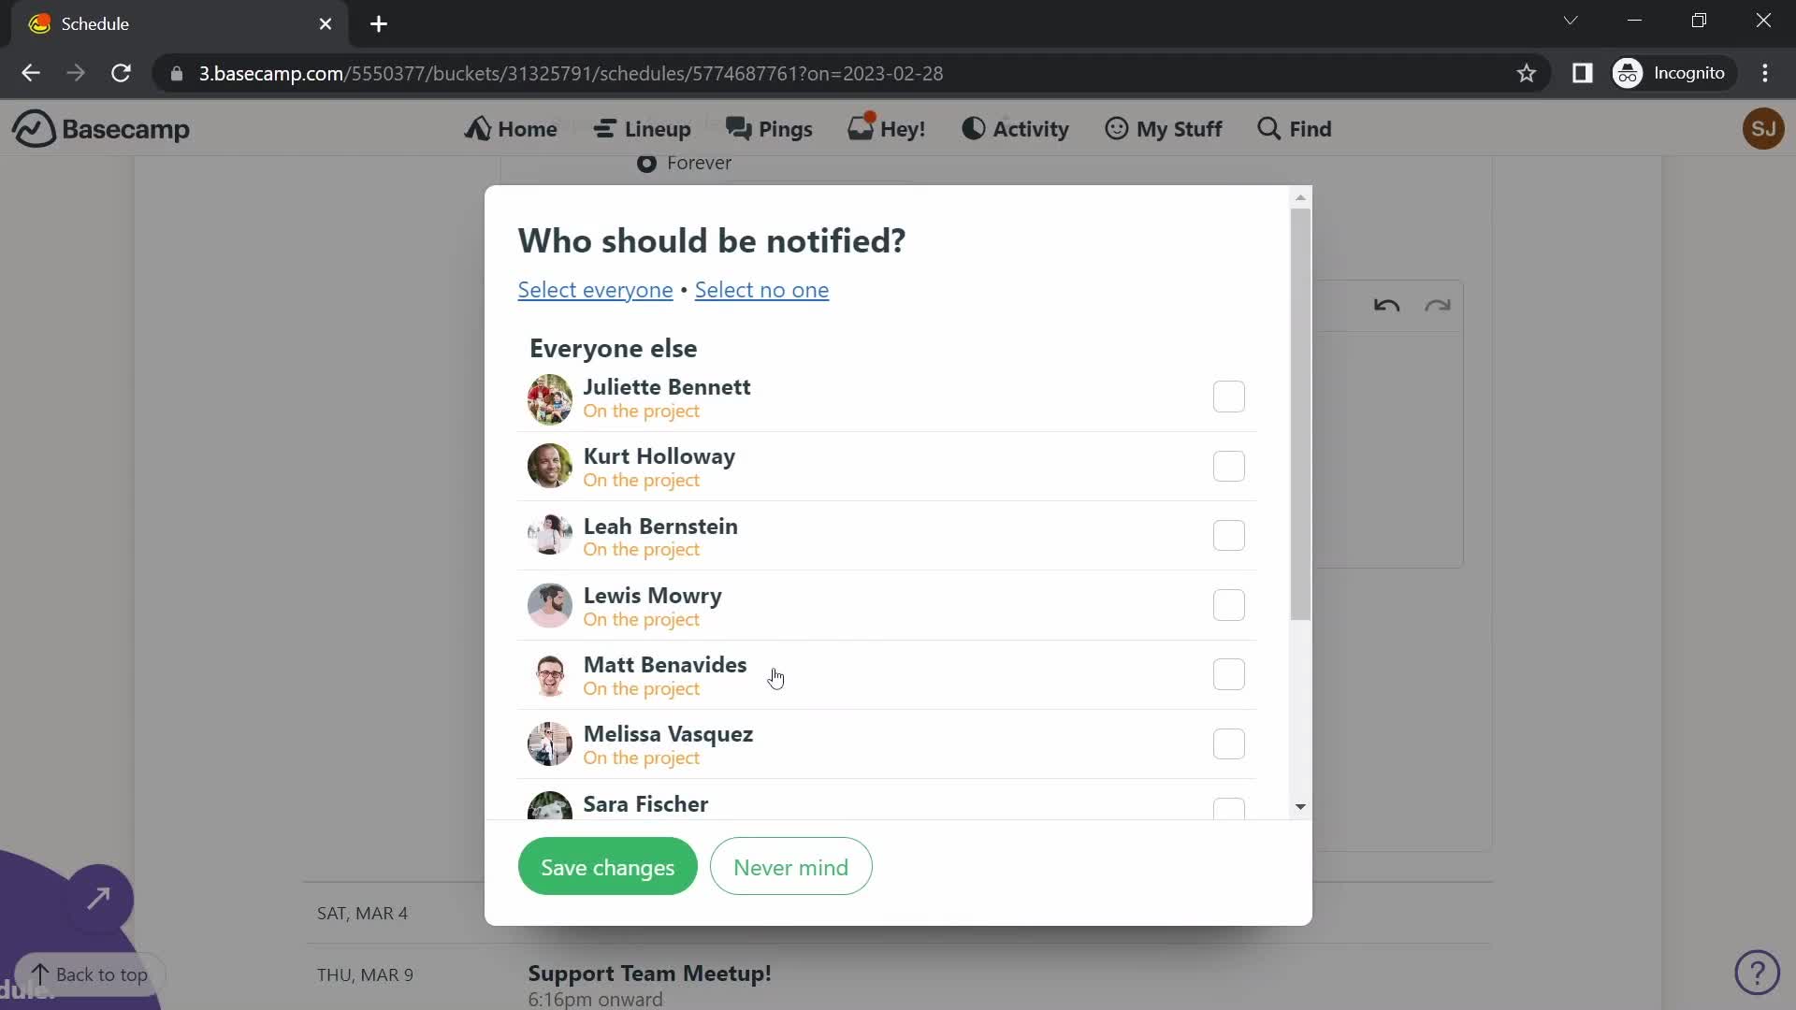Click the Save changes button
Viewport: 1796px width, 1010px height.
[608, 867]
